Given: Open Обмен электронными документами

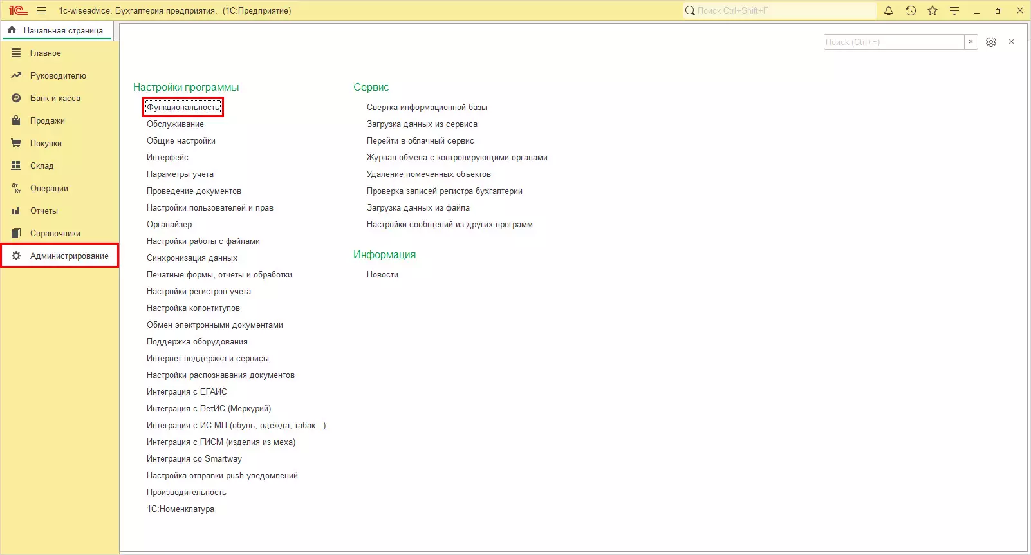Looking at the screenshot, I should 215,325.
